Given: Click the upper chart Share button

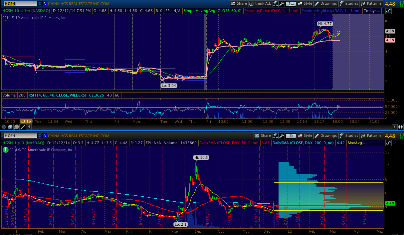Looking at the screenshot, I should click(x=239, y=4).
